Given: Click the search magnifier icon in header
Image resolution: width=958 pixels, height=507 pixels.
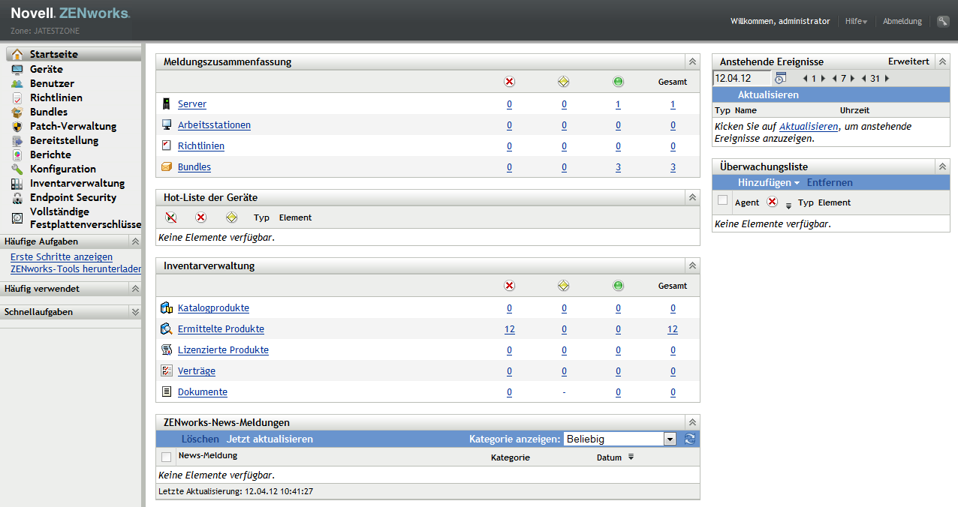Looking at the screenshot, I should tap(942, 21).
